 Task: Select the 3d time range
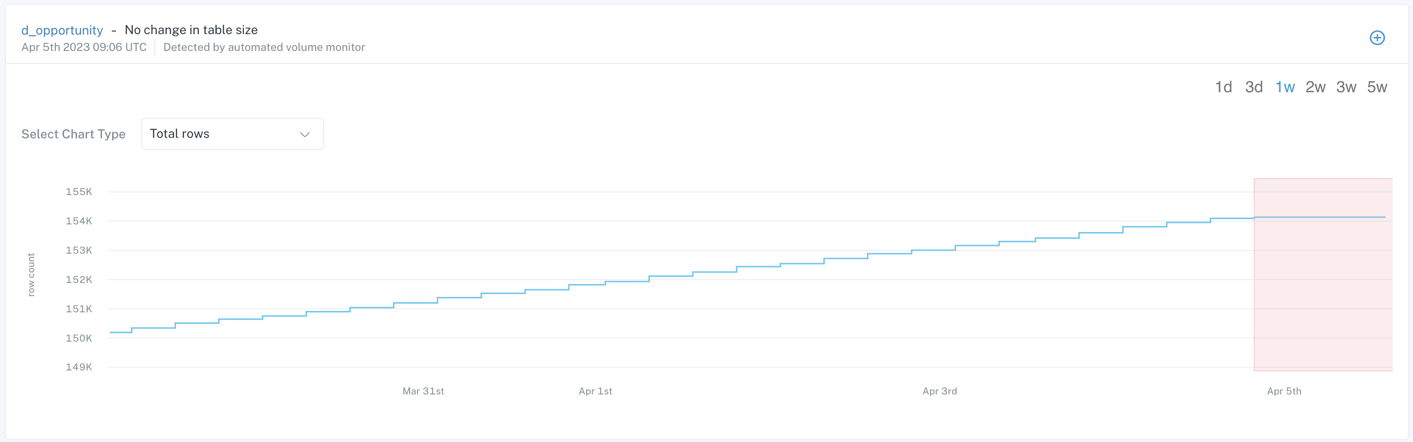click(x=1253, y=87)
